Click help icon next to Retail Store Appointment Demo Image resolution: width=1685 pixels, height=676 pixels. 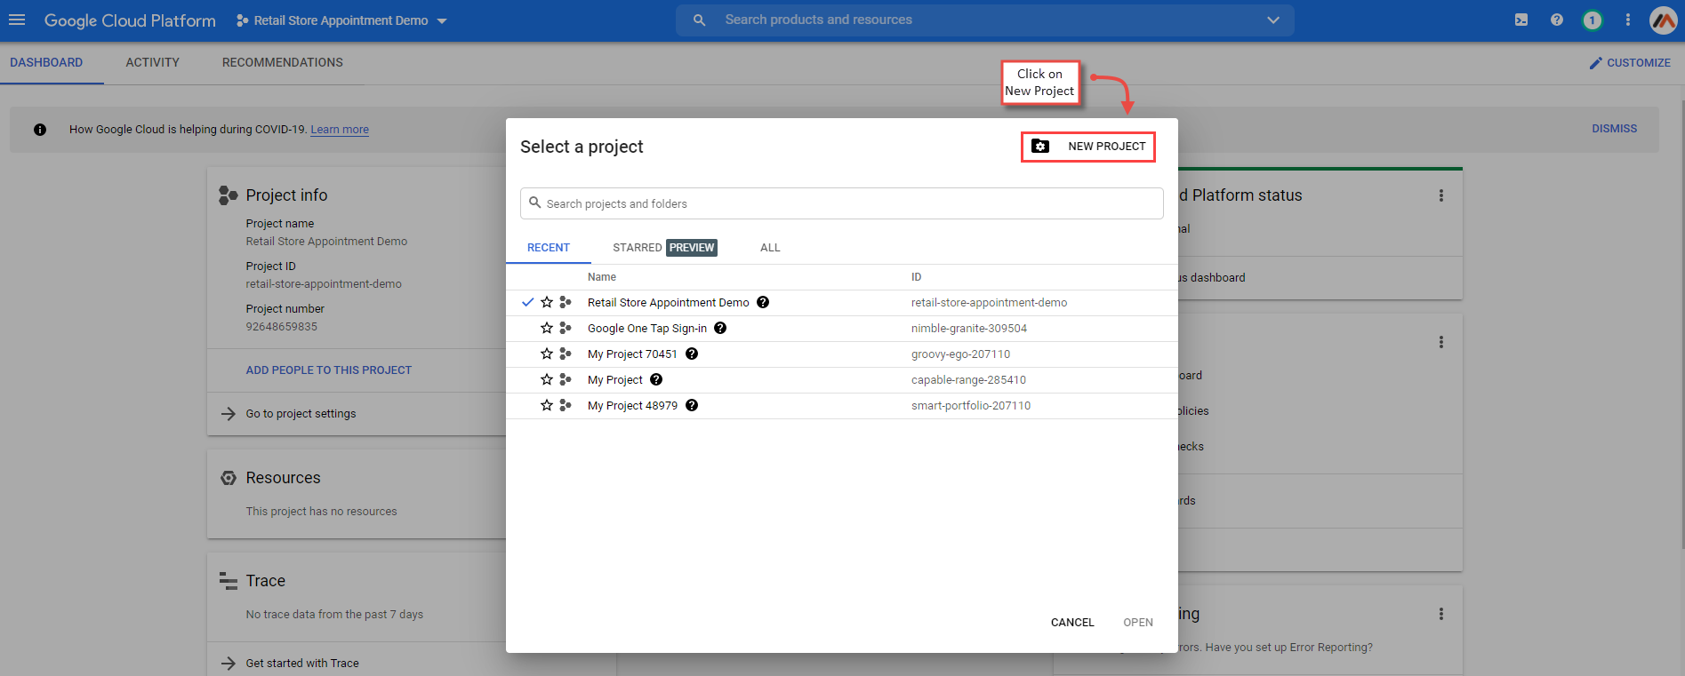[763, 303]
